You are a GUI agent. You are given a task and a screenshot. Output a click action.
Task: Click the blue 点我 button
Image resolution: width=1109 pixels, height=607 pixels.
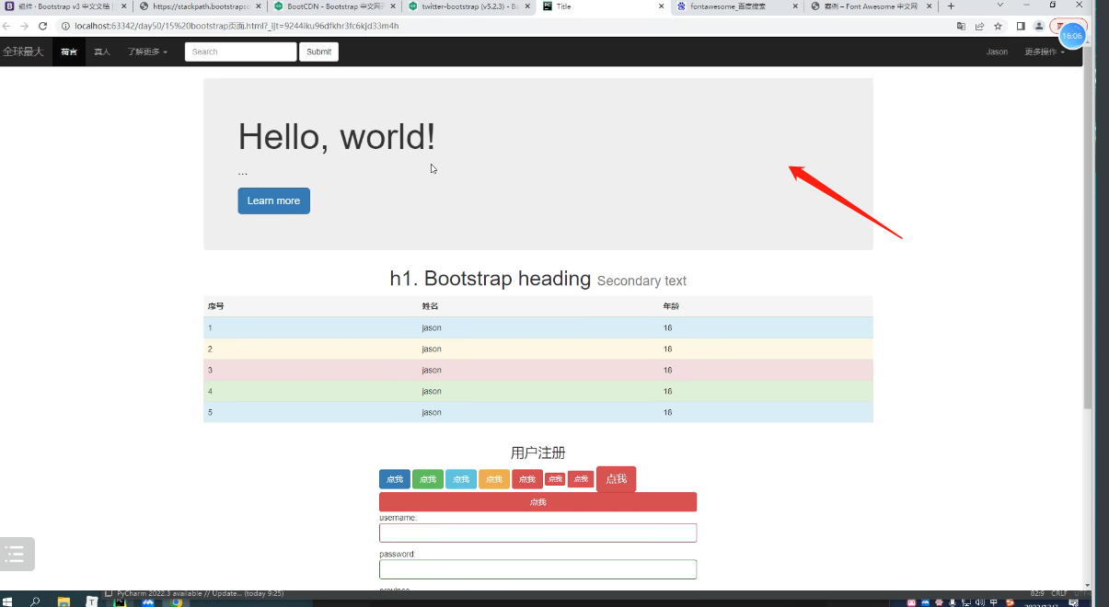tap(394, 479)
